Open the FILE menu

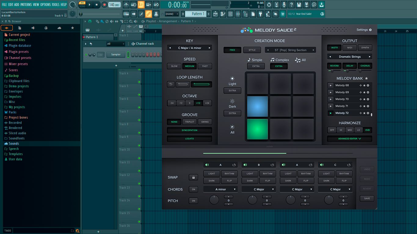[4, 5]
